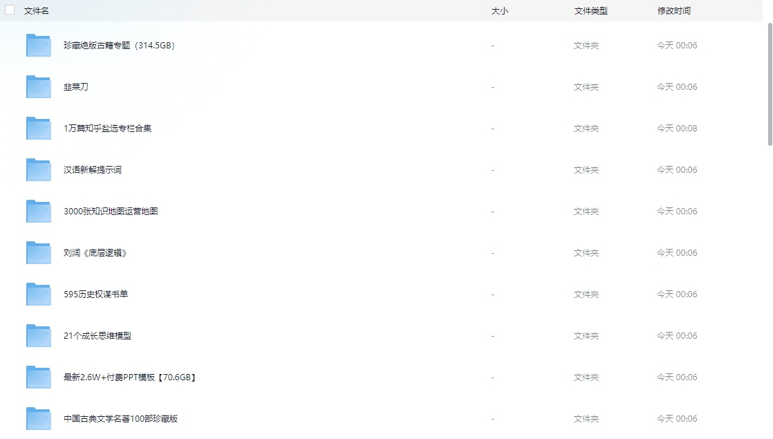This screenshot has height=439, width=773.
Task: Click the 刘润《底层逻辑》 folder icon
Action: click(x=39, y=253)
